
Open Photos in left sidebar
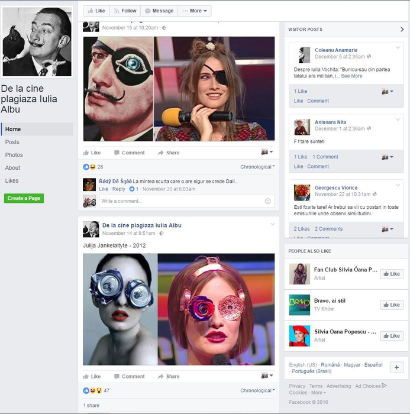click(x=14, y=155)
